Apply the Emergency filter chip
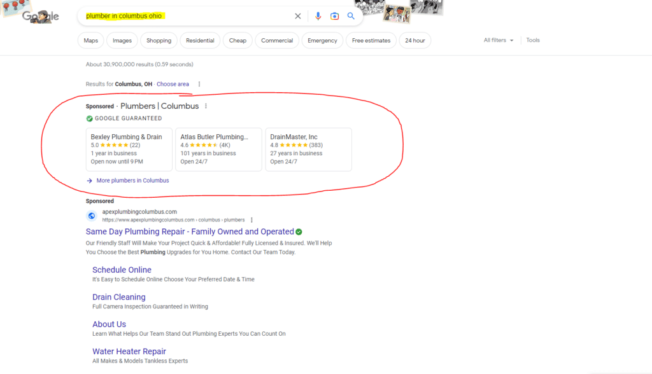The width and height of the screenshot is (652, 374). [x=322, y=41]
